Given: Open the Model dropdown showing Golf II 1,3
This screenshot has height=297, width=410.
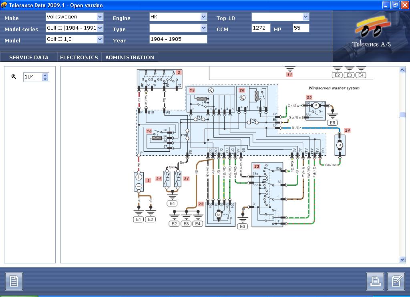Looking at the screenshot, I should [100, 39].
